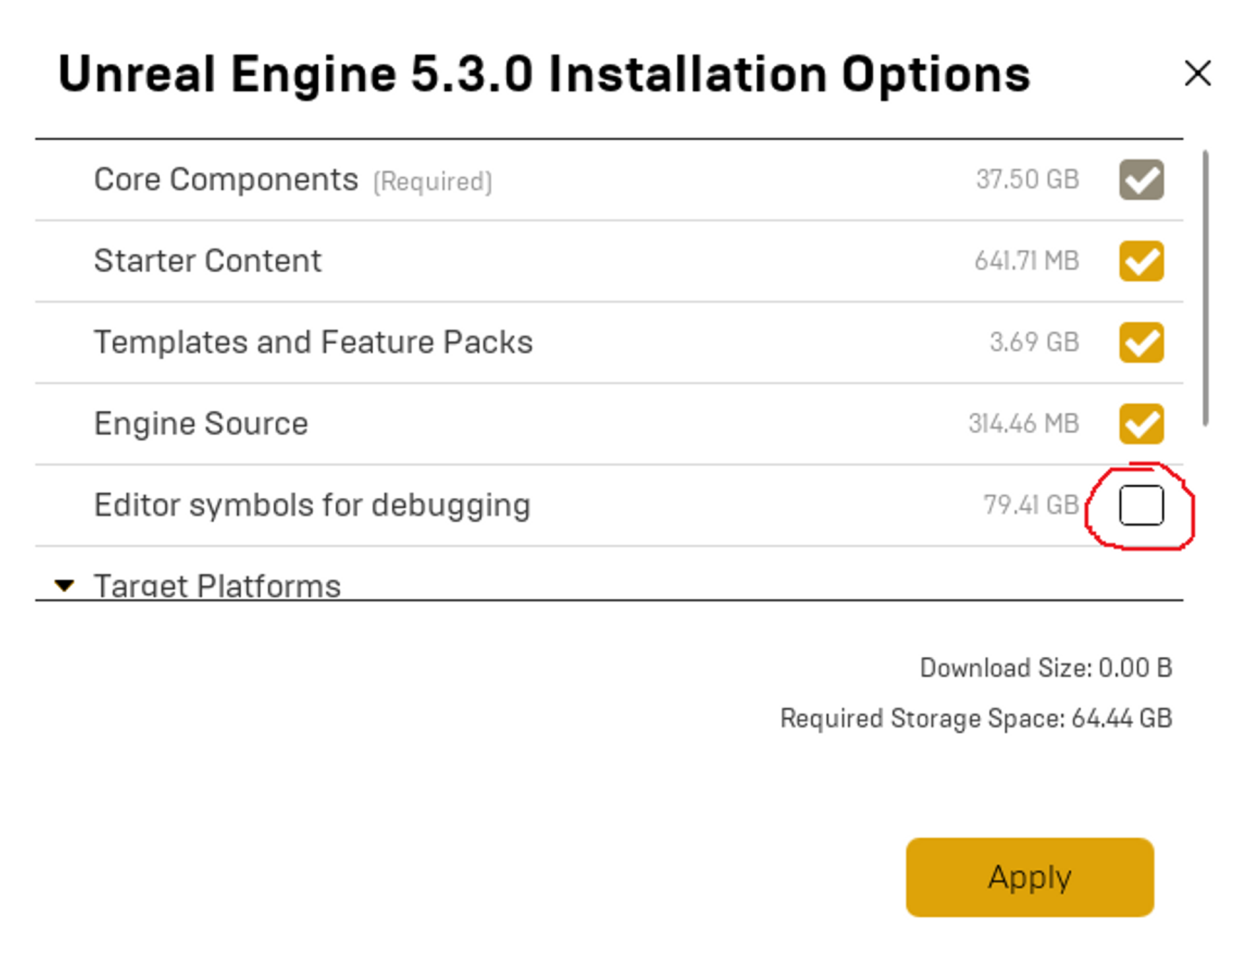Uncheck the Engine Source checkbox
The image size is (1253, 973).
(1141, 424)
